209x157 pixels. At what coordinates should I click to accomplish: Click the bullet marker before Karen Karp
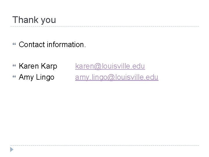click(x=14, y=66)
